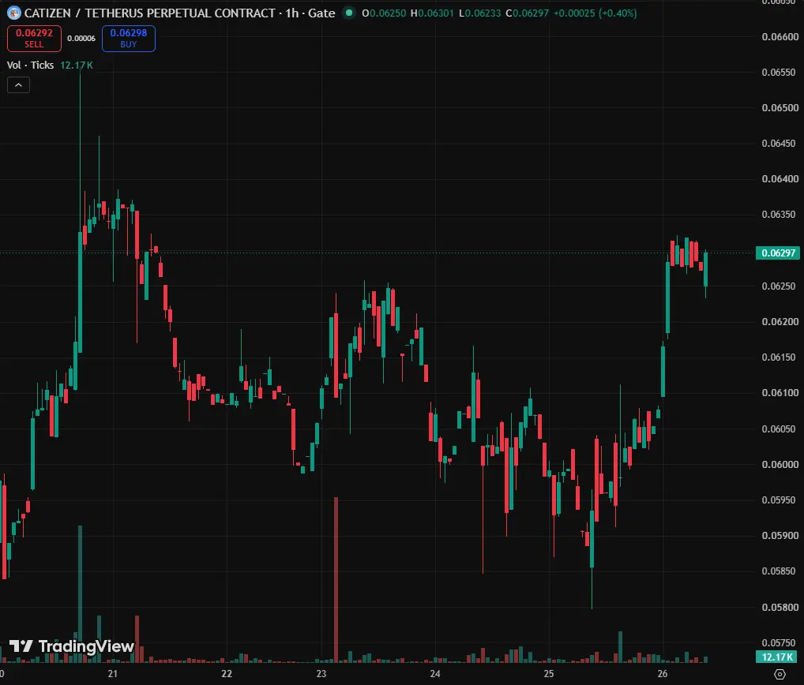Click the open price value O0.06250

tap(384, 13)
